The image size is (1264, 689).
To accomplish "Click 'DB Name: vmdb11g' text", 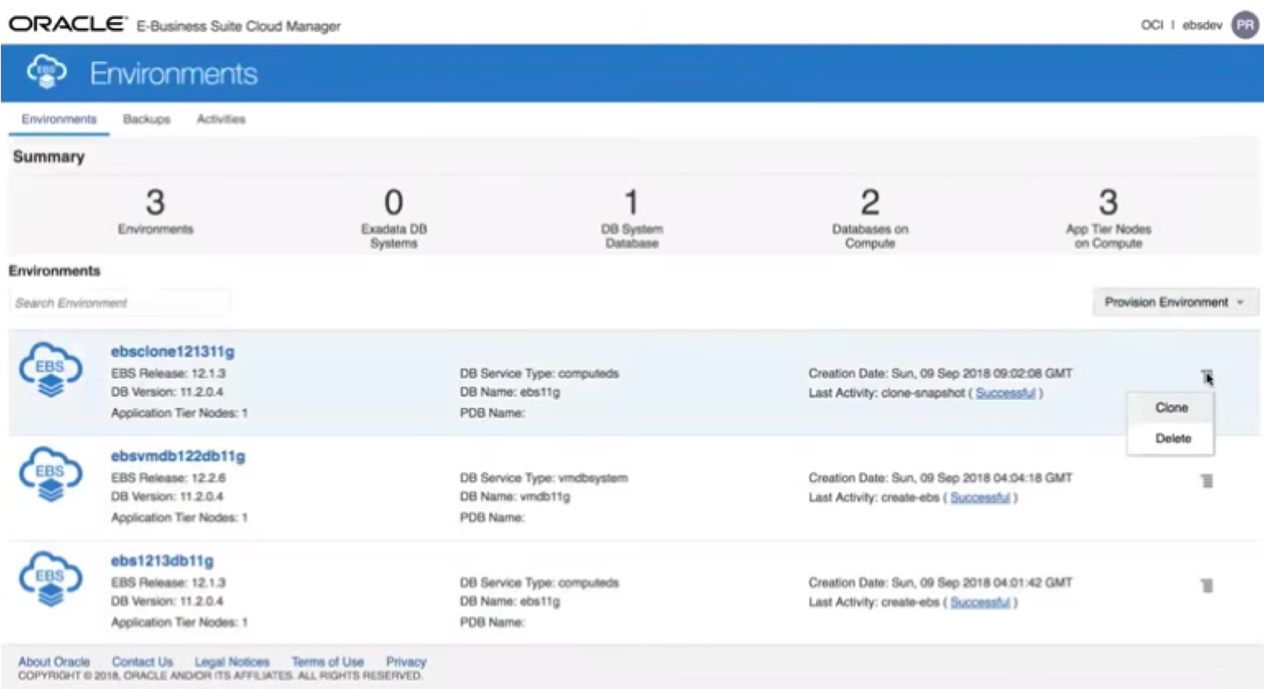I will point(514,497).
